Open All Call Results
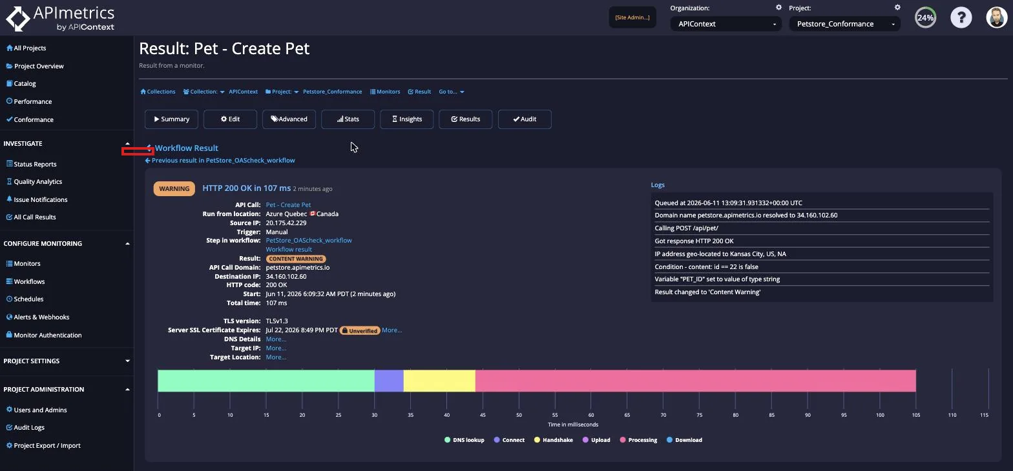Image resolution: width=1013 pixels, height=471 pixels. coord(31,217)
